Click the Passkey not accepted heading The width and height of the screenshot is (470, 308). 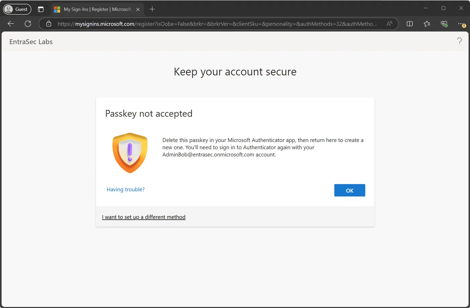[x=149, y=114]
